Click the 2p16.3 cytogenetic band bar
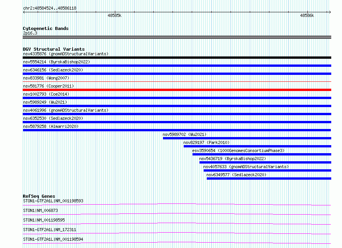The height and width of the screenshot is (248, 342). (177, 37)
